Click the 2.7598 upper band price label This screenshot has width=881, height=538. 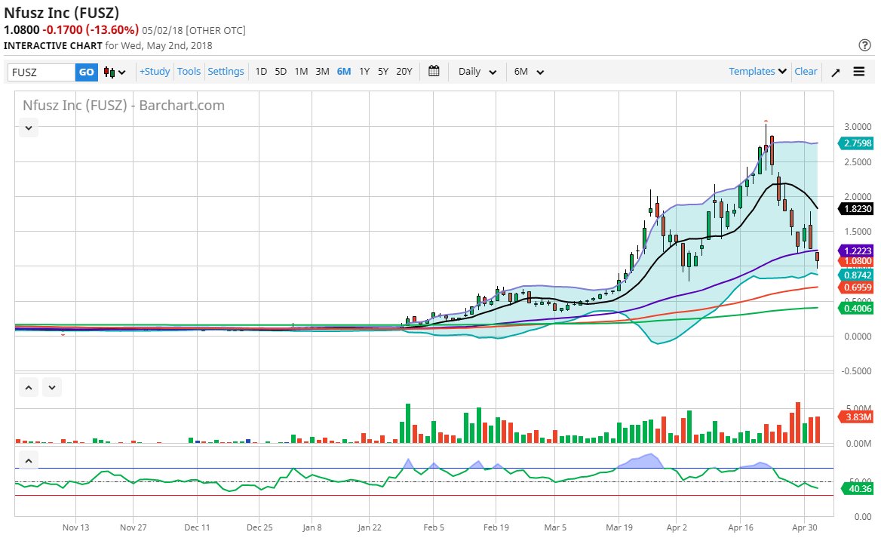(857, 143)
